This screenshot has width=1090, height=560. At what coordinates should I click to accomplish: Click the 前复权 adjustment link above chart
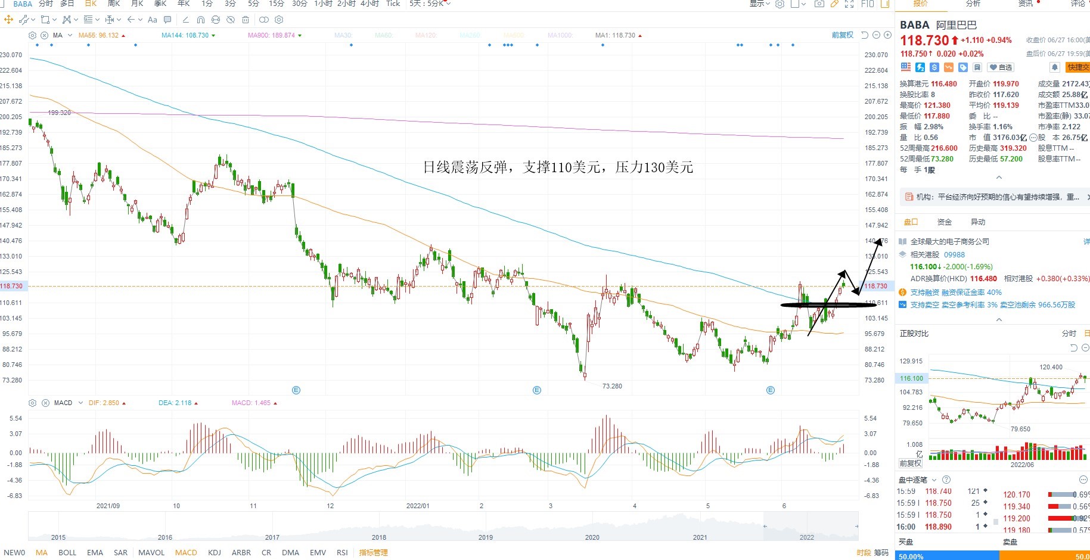(x=843, y=35)
